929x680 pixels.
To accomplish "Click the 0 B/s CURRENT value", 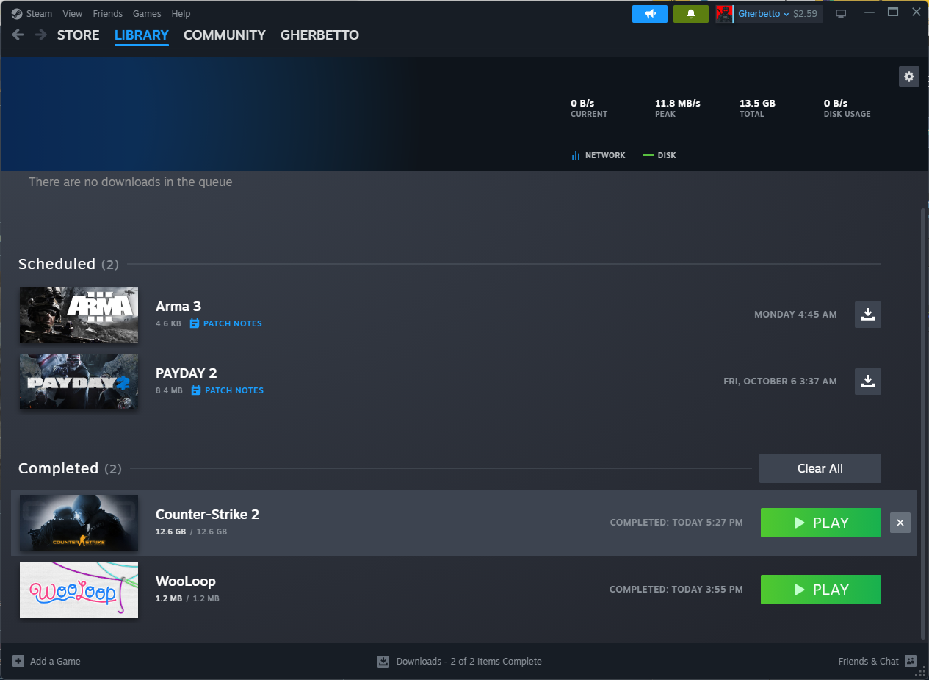I will pyautogui.click(x=582, y=104).
